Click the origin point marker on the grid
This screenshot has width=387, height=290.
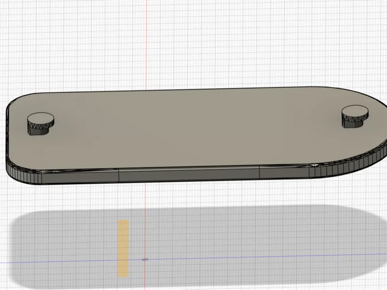click(x=145, y=260)
